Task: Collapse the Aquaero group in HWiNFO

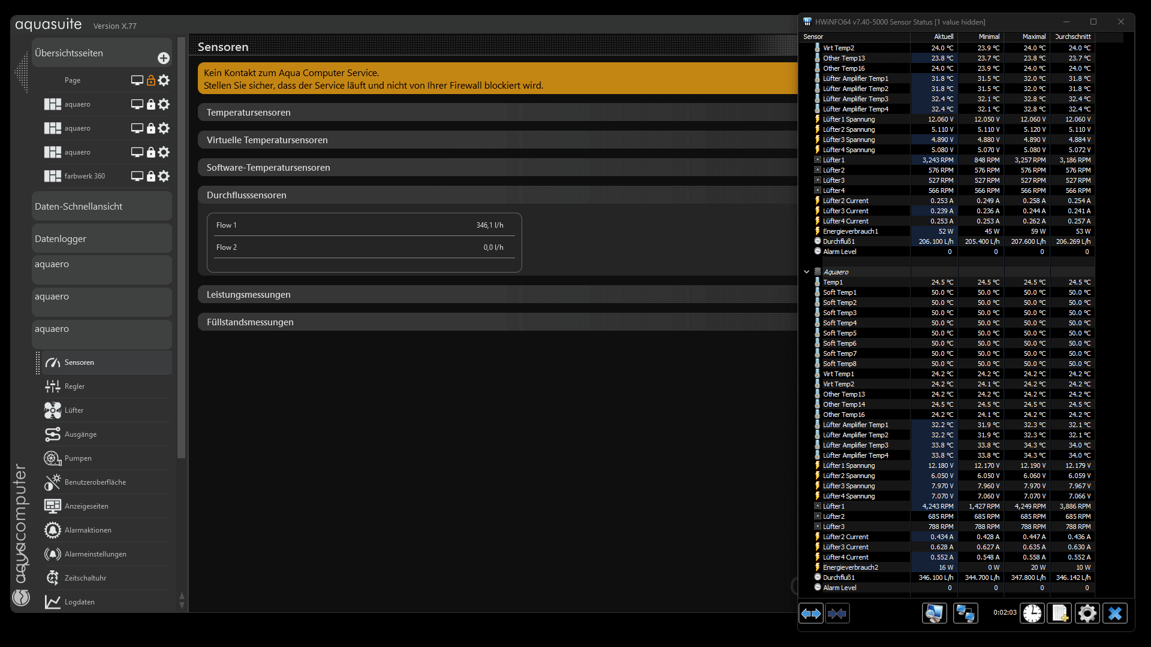Action: pyautogui.click(x=807, y=272)
